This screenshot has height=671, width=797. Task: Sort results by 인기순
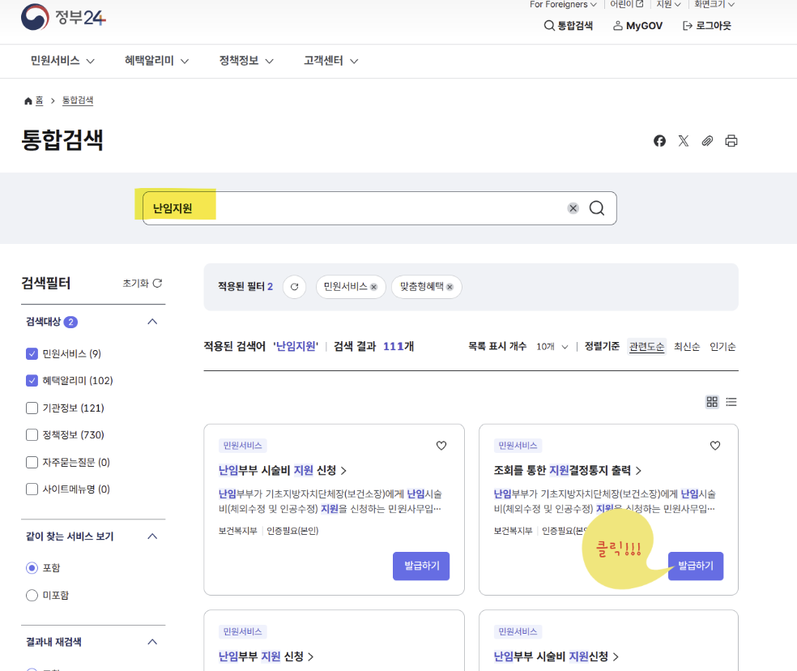coord(722,346)
